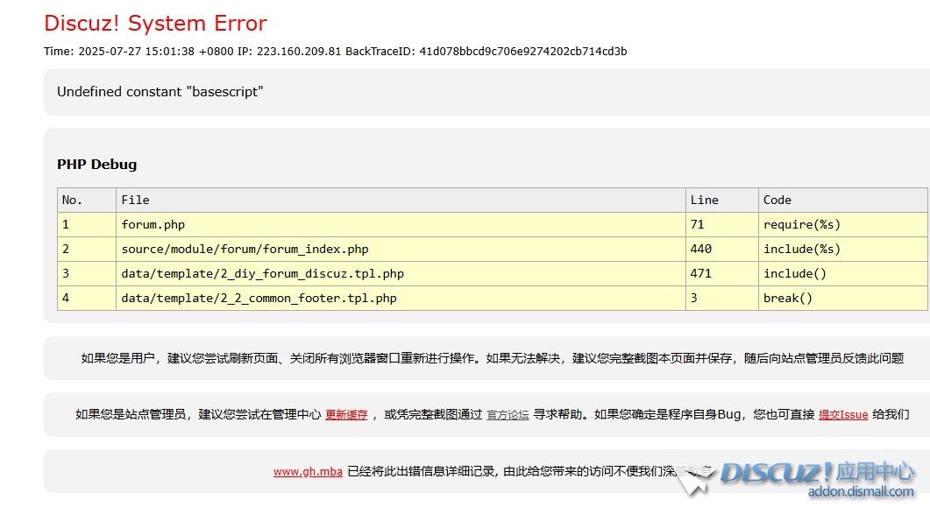Click line number 71 cell
The height and width of the screenshot is (514, 930).
coord(721,225)
